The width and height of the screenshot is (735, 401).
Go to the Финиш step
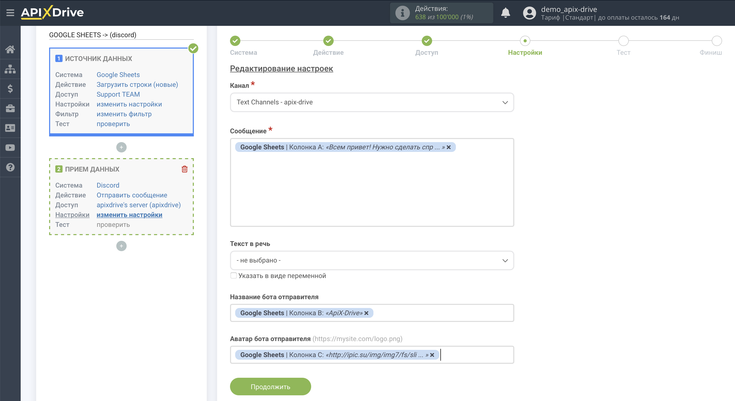point(716,41)
